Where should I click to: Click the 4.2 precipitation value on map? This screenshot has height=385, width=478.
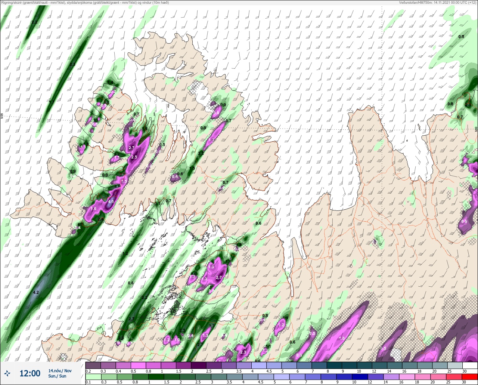click(36, 292)
